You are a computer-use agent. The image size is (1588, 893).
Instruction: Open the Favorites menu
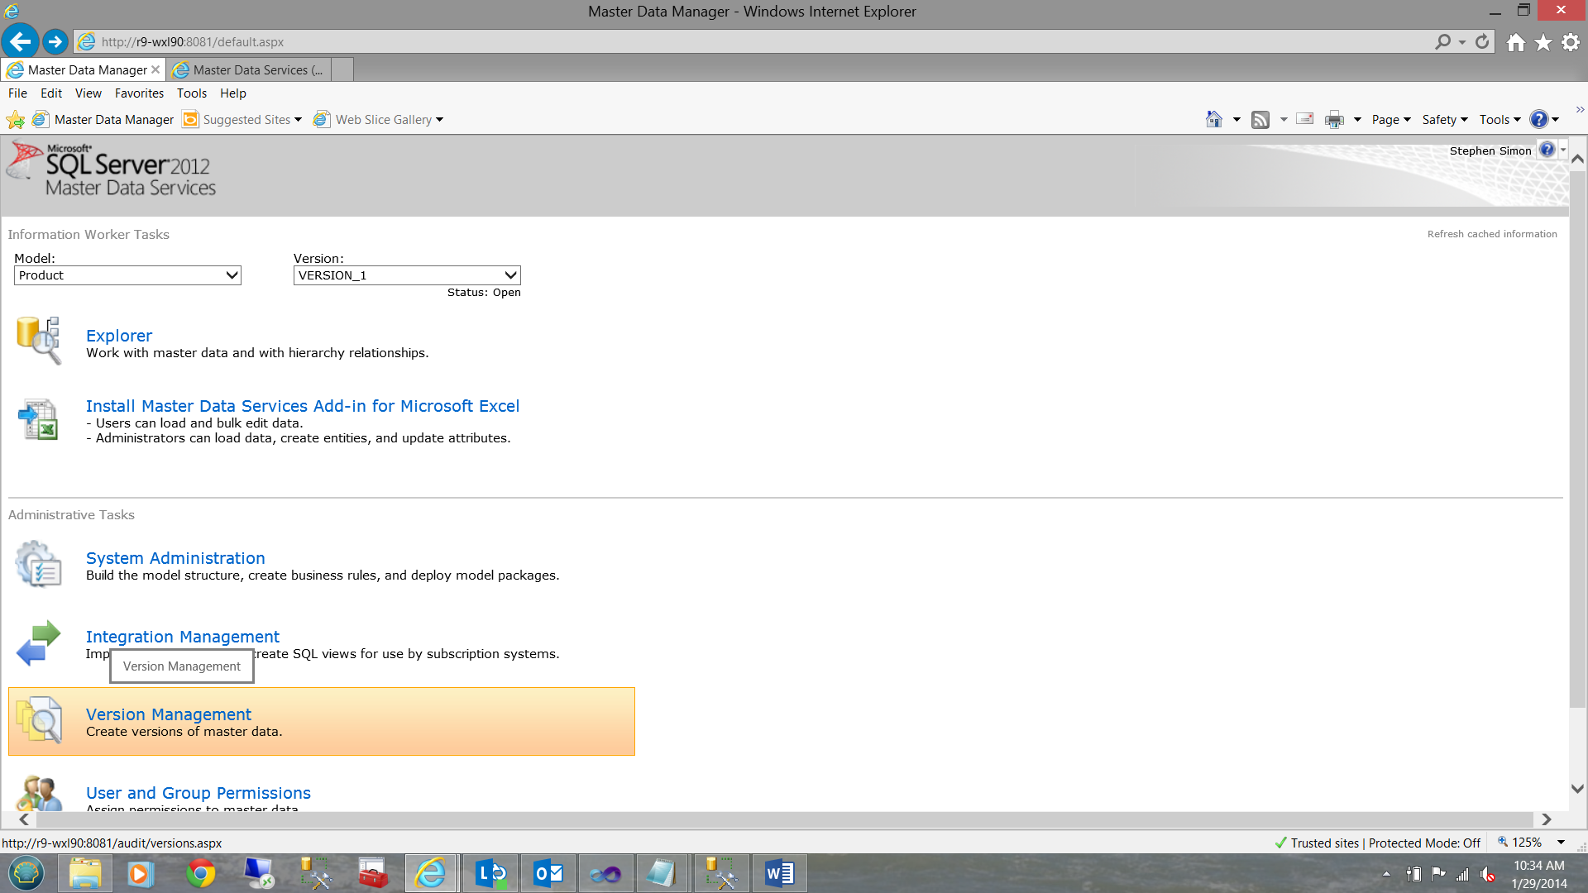139,93
